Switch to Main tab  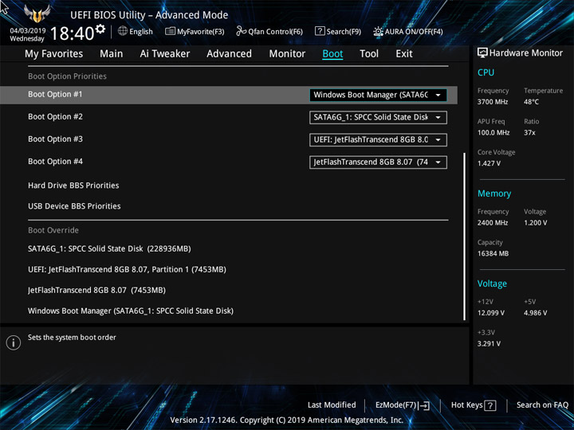(112, 54)
